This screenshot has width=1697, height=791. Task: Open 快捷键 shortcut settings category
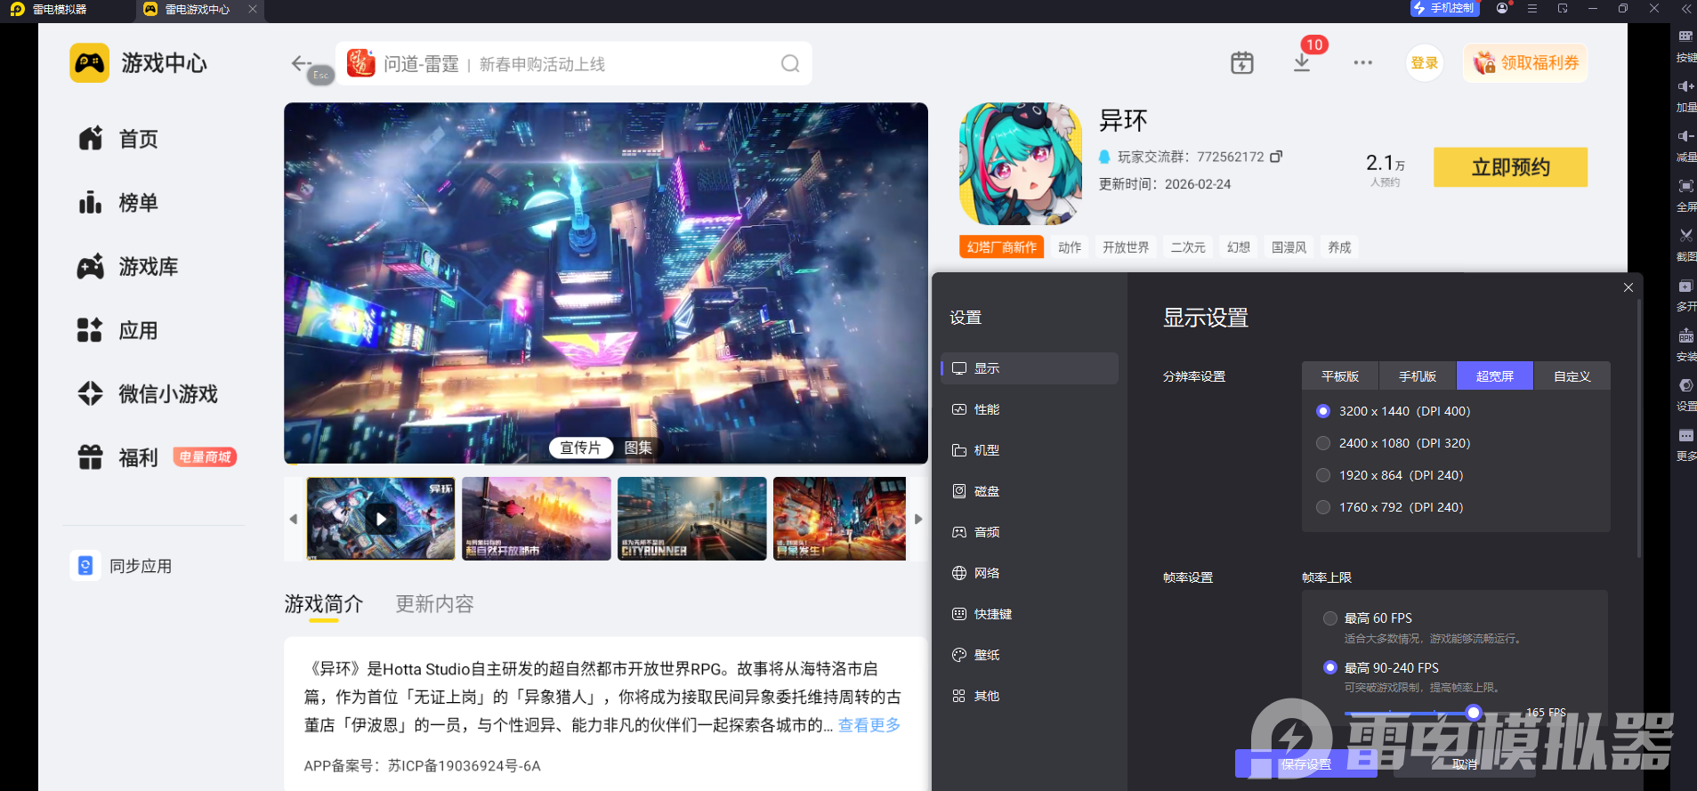click(x=1030, y=614)
